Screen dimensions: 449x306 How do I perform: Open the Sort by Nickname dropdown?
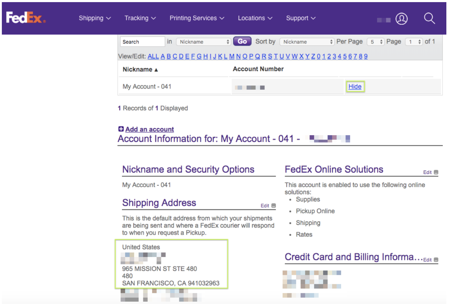(x=307, y=42)
